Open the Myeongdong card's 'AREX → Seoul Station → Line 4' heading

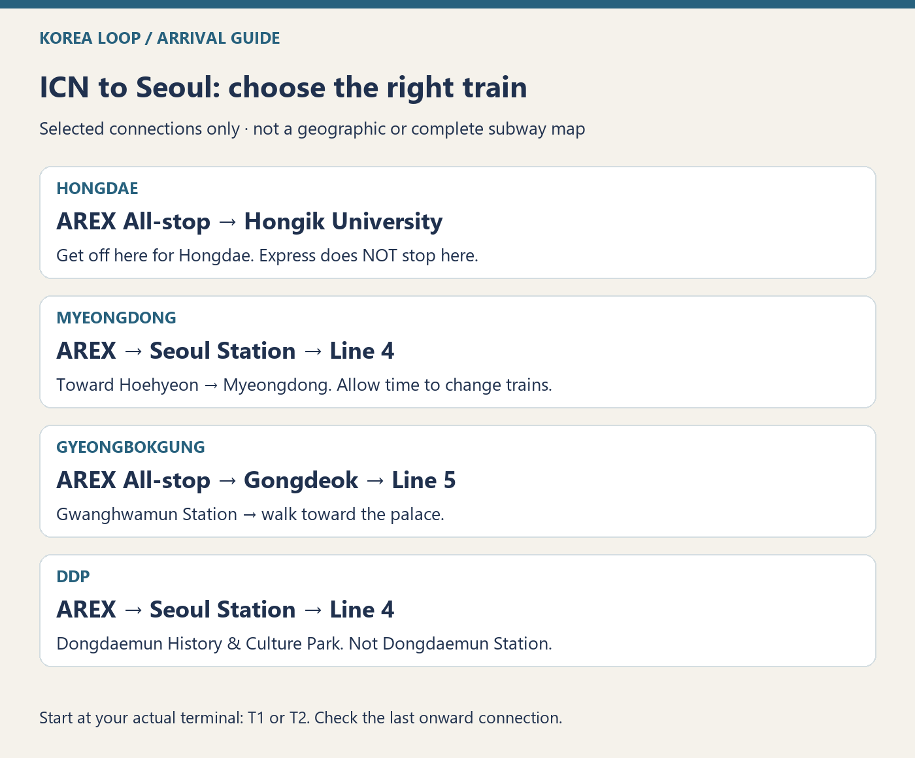[x=225, y=351]
